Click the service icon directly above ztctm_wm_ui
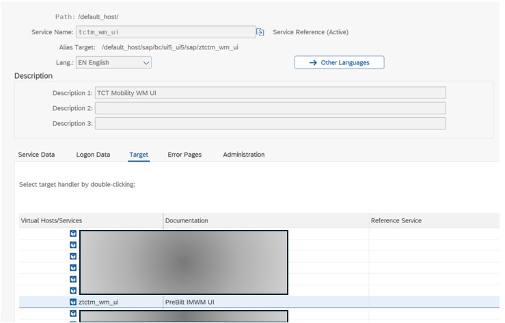This screenshot has height=323, width=505. pos(73,290)
